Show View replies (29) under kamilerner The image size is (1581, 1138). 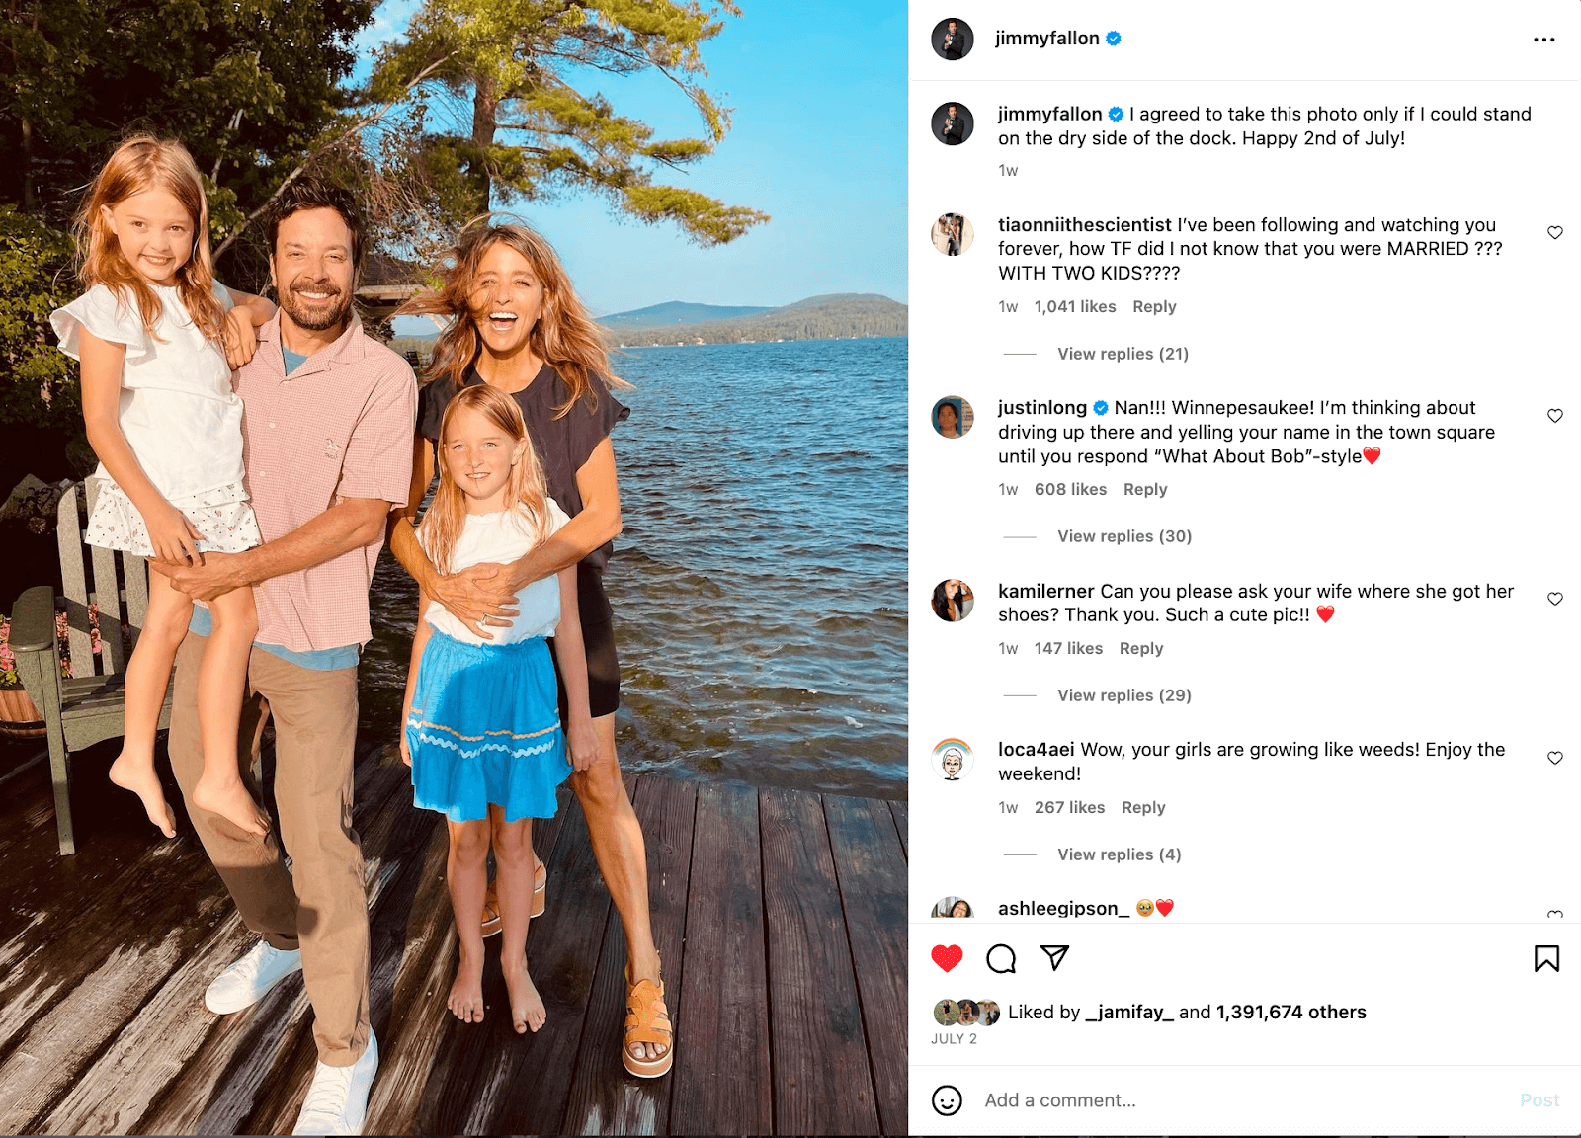pos(1124,695)
